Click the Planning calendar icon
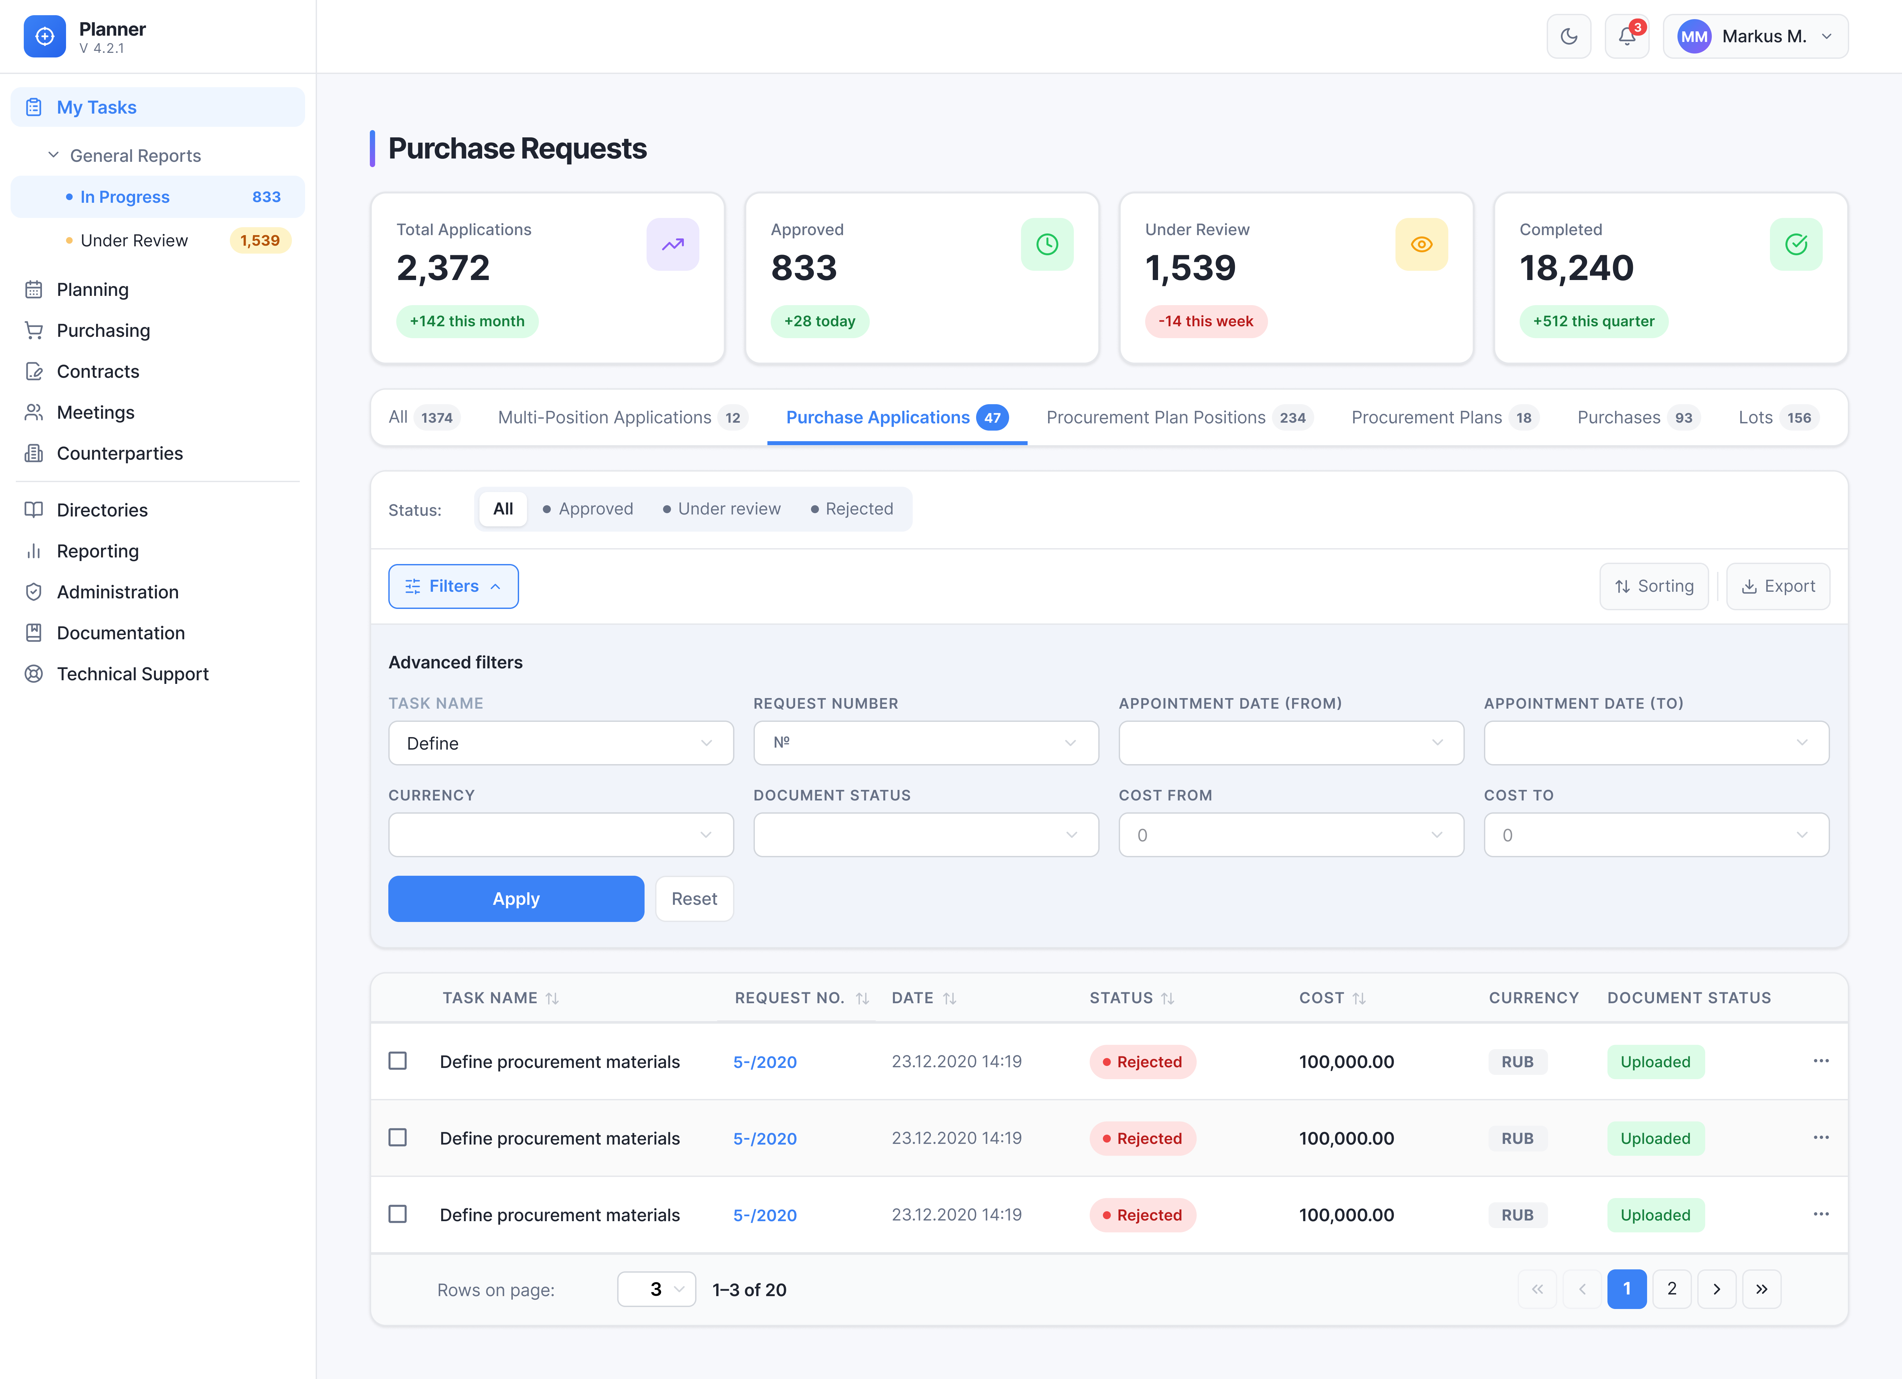This screenshot has height=1379, width=1902. [x=34, y=289]
